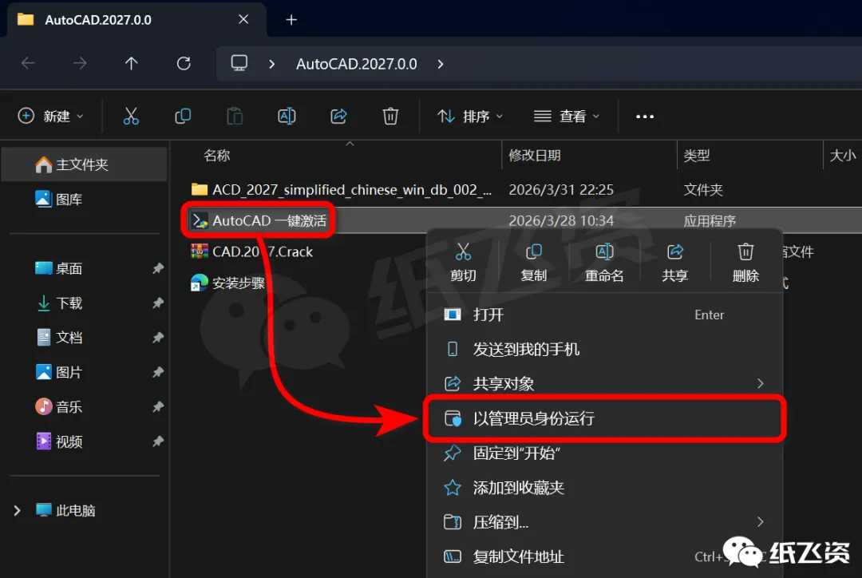Screen dimensions: 862x578
Task: Open the 排序 sort dropdown
Action: 471,116
